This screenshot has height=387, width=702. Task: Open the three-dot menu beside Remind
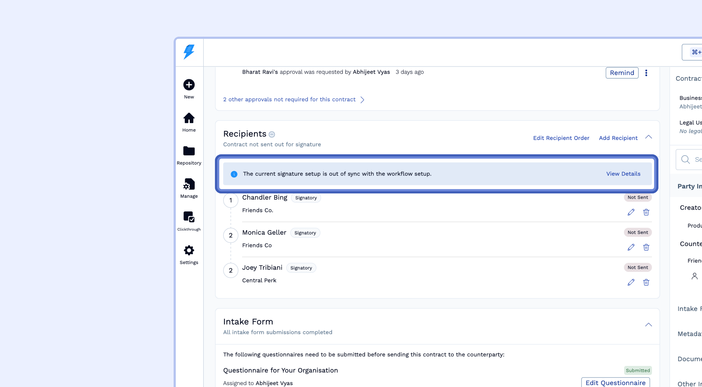[646, 73]
